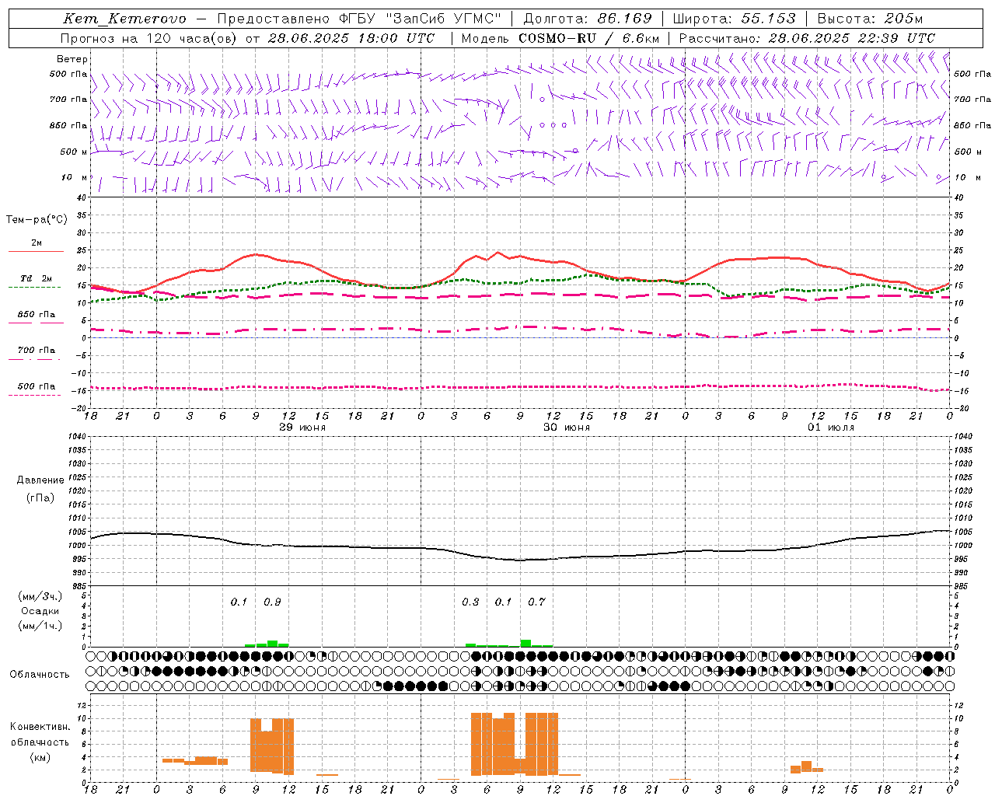Click the 0.9 precipitation amount value
Image resolution: width=995 pixels, height=796 pixels.
point(272,602)
